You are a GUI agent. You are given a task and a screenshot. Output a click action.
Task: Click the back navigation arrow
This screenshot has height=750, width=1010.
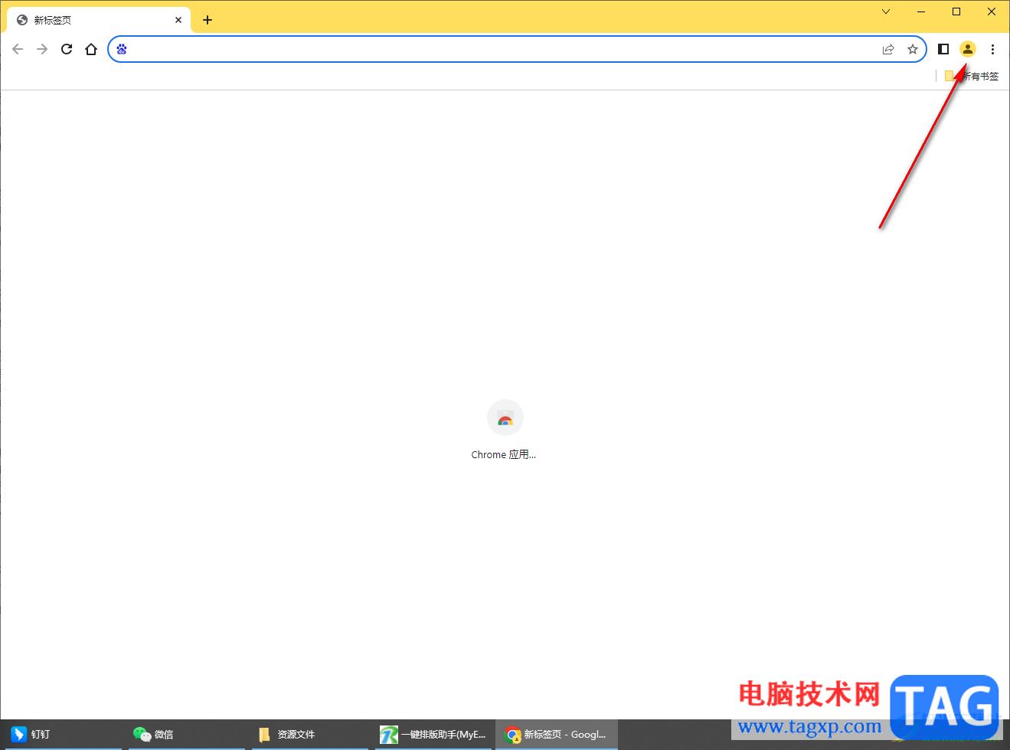(18, 48)
